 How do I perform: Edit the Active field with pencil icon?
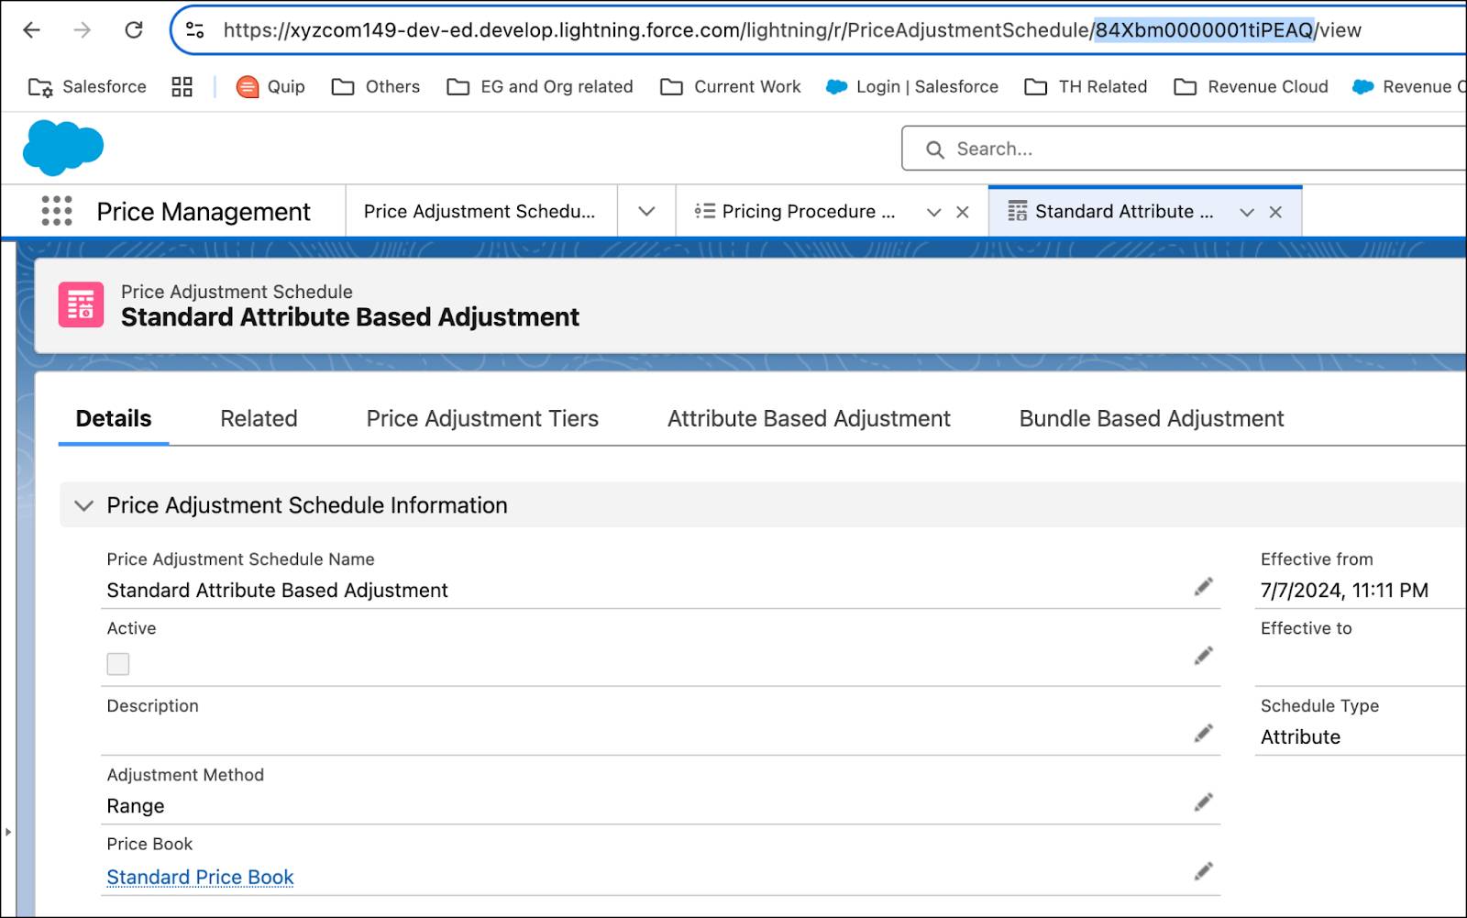pos(1204,656)
